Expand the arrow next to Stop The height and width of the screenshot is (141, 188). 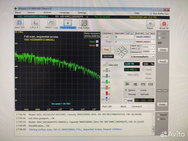[112, 49]
